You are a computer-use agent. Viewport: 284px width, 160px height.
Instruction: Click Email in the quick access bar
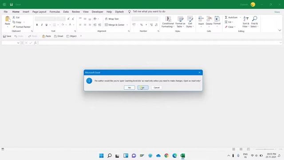59,36
